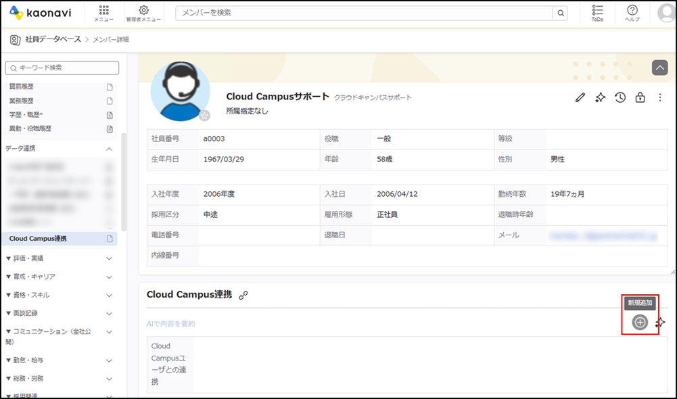Click AIで内容を要約 link
This screenshot has height=399, width=677.
pyautogui.click(x=171, y=324)
